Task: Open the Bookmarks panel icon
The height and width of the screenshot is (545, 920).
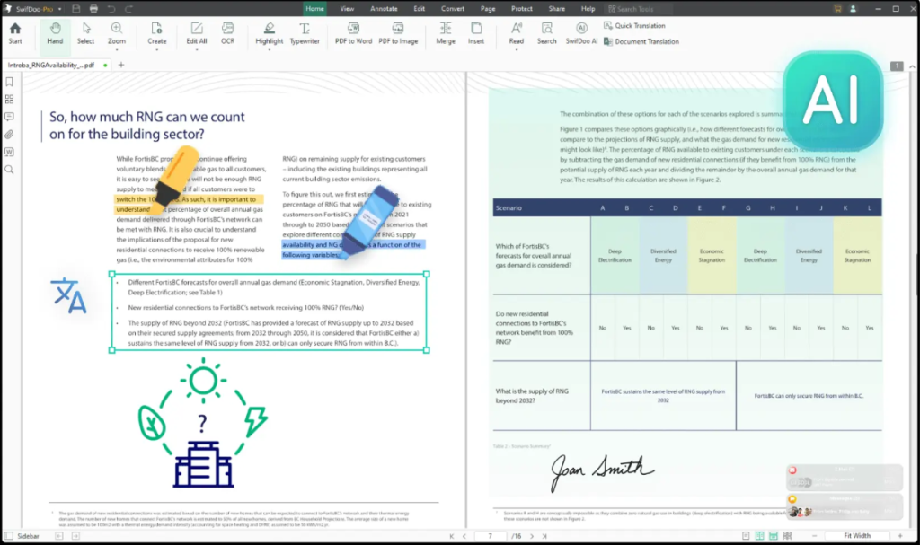Action: click(10, 81)
